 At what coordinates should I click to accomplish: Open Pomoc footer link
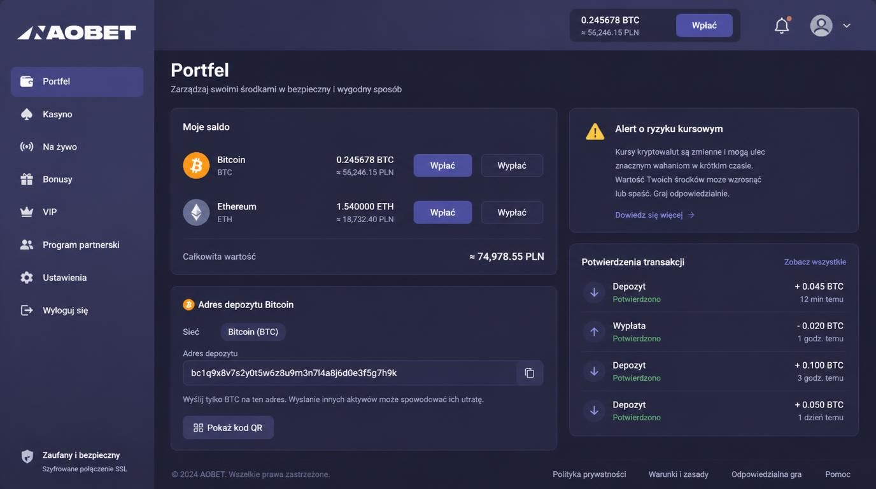pos(838,474)
